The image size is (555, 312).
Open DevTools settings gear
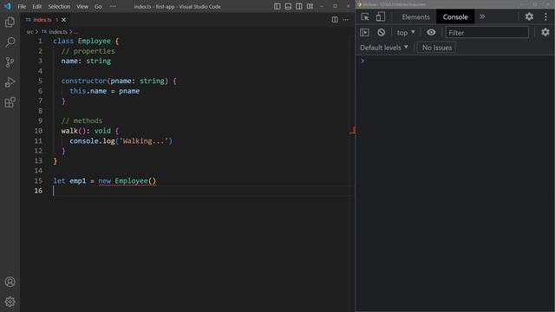(x=529, y=16)
